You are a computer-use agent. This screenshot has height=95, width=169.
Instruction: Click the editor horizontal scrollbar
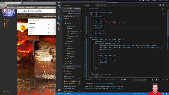point(124,77)
